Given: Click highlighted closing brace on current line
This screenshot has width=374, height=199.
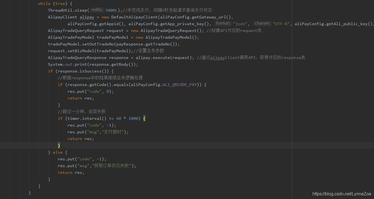Looking at the screenshot, I should [59, 145].
